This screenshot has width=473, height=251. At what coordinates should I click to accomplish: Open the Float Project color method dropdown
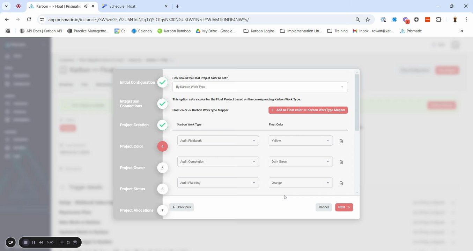pos(260,87)
